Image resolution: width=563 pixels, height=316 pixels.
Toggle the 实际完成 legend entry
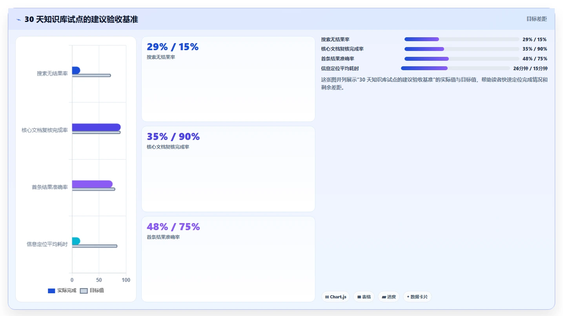click(62, 291)
